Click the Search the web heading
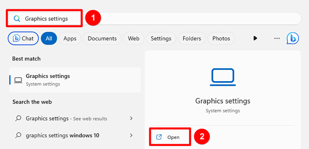Viewport: 309px width, 149px height. coord(32,102)
